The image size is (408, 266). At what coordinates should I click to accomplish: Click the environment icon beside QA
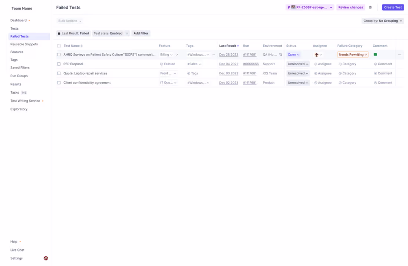(281, 54)
